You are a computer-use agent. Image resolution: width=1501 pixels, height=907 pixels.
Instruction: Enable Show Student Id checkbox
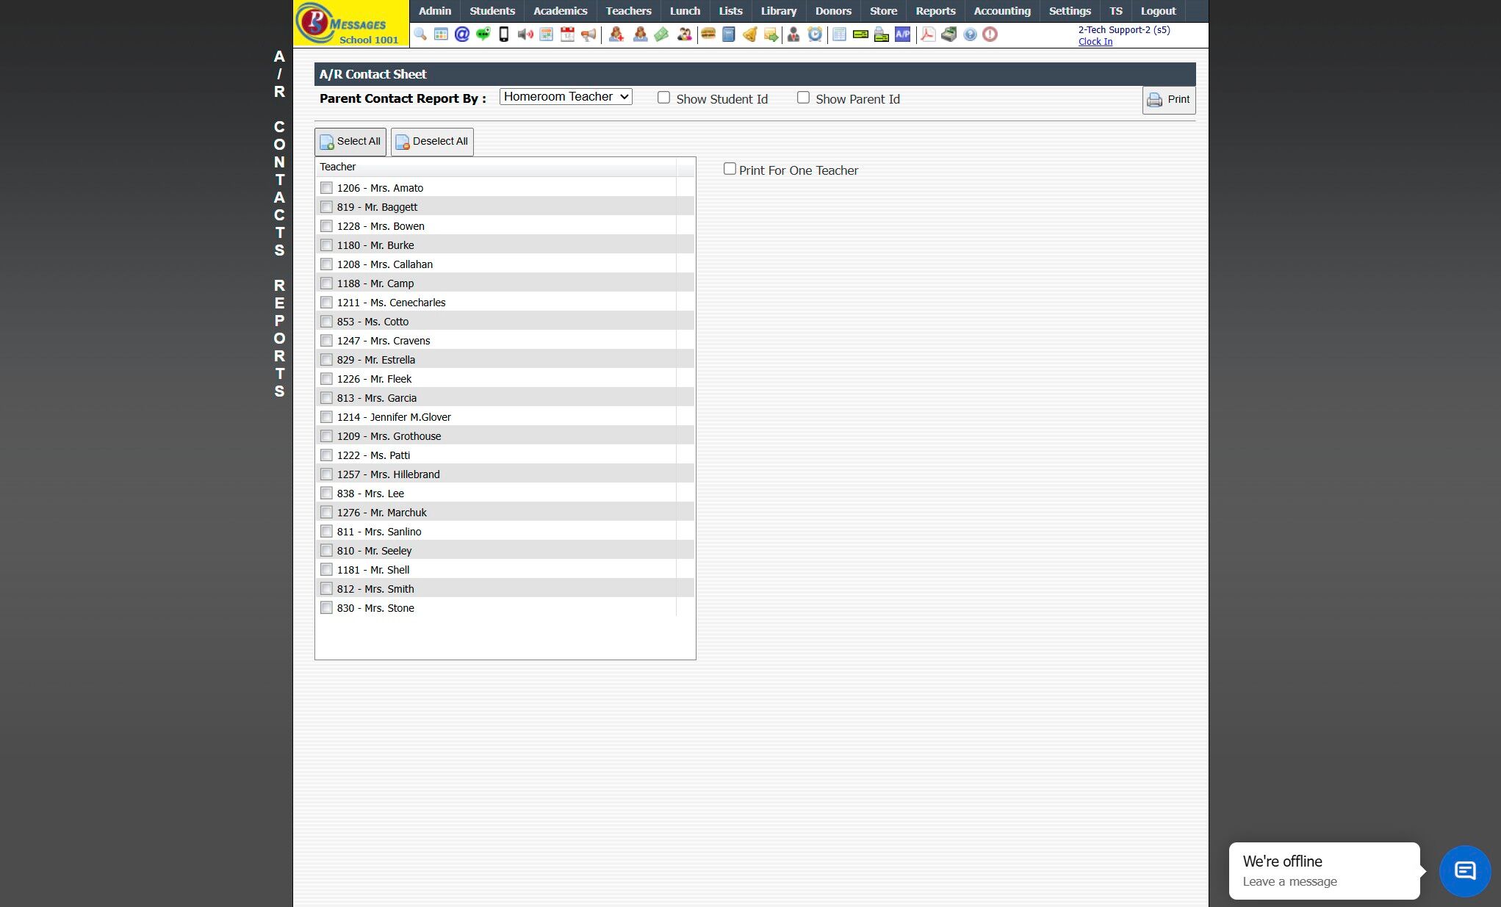pyautogui.click(x=663, y=98)
